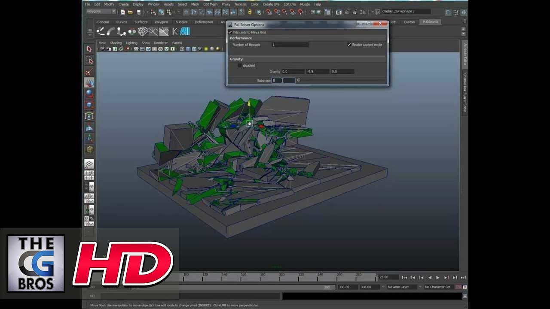Play animation forwards

[438, 278]
